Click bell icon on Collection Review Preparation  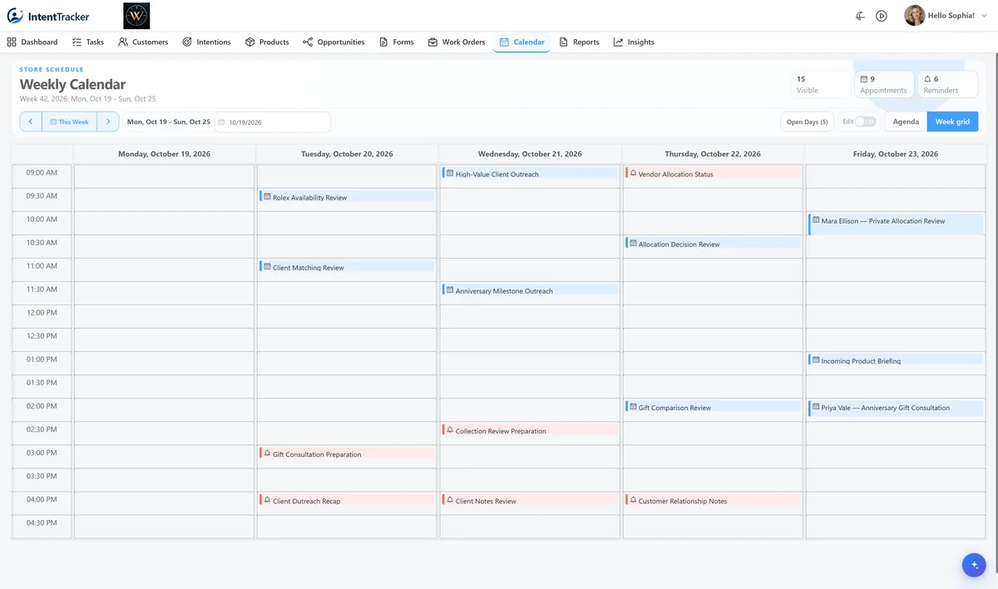(450, 430)
